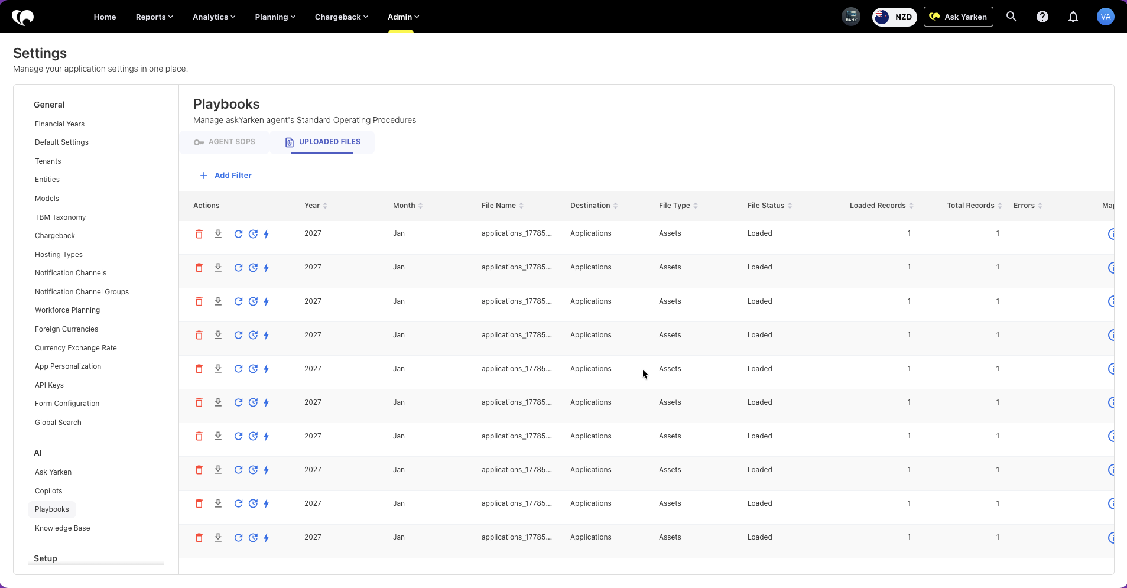This screenshot has width=1127, height=588.
Task: Click the lightning bolt icon in the seventh row
Action: tap(267, 436)
